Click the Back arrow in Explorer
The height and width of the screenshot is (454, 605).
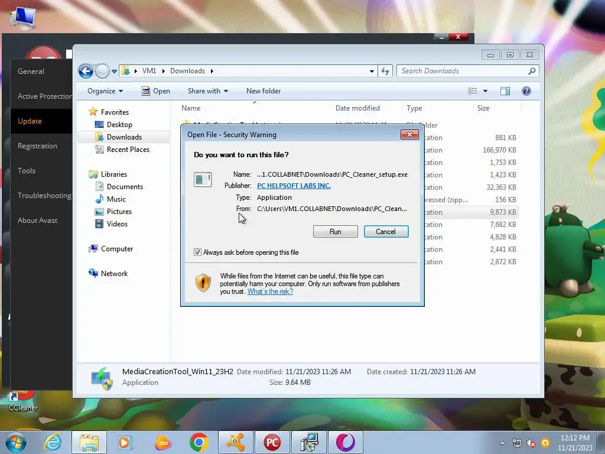click(x=86, y=71)
